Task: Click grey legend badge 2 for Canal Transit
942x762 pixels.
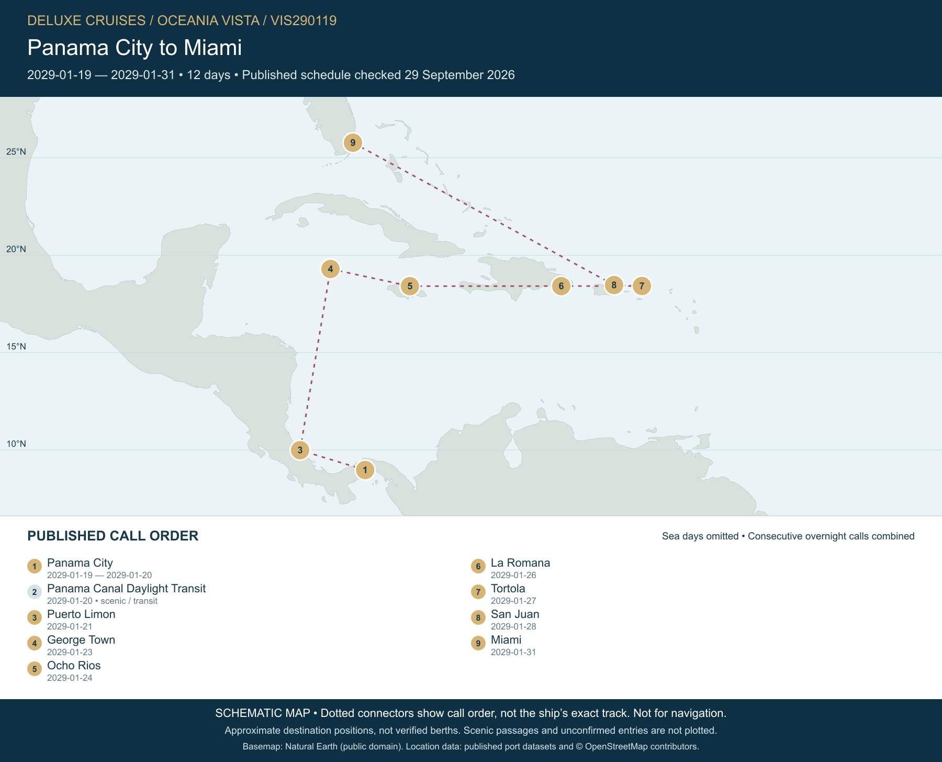Action: coord(35,592)
